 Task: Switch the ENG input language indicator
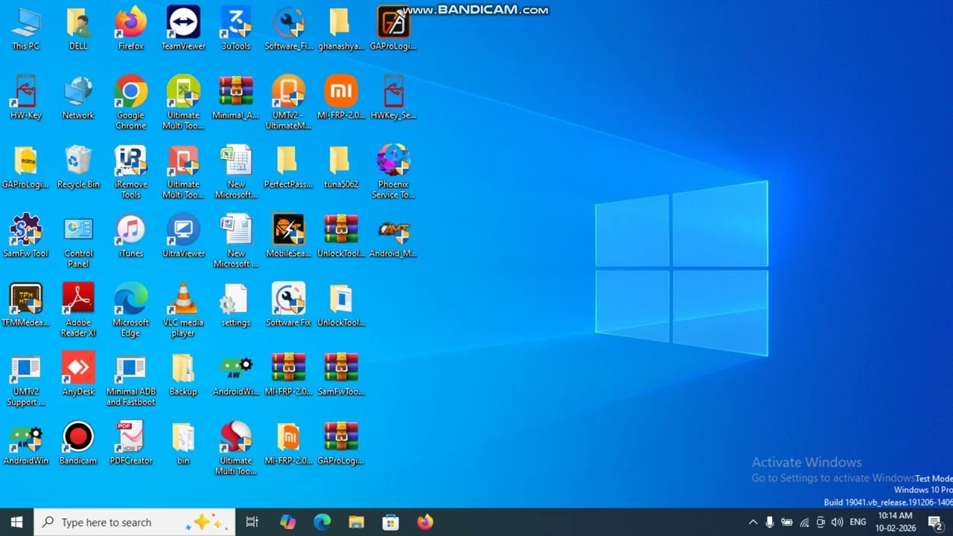point(858,522)
